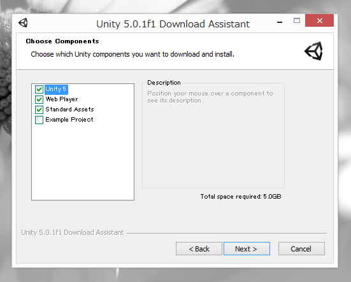The height and width of the screenshot is (282, 351).
Task: Uncheck the Web Player checkbox
Action: coord(39,99)
